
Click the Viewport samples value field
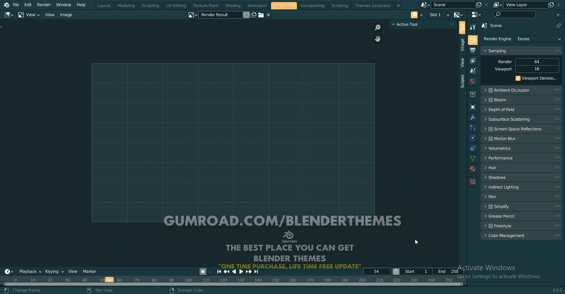click(537, 69)
